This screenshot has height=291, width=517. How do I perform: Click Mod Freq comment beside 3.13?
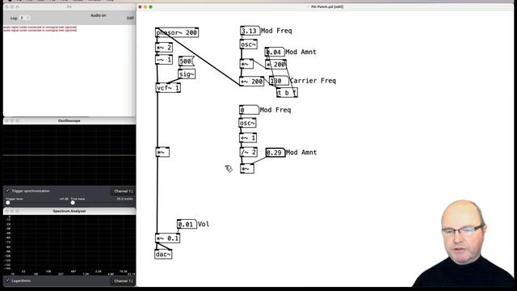276,31
